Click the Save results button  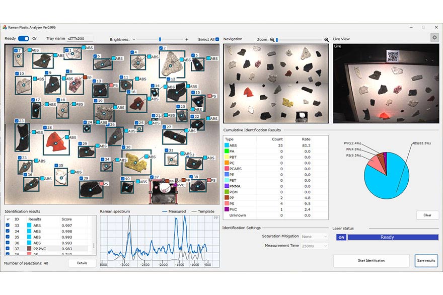click(x=426, y=260)
